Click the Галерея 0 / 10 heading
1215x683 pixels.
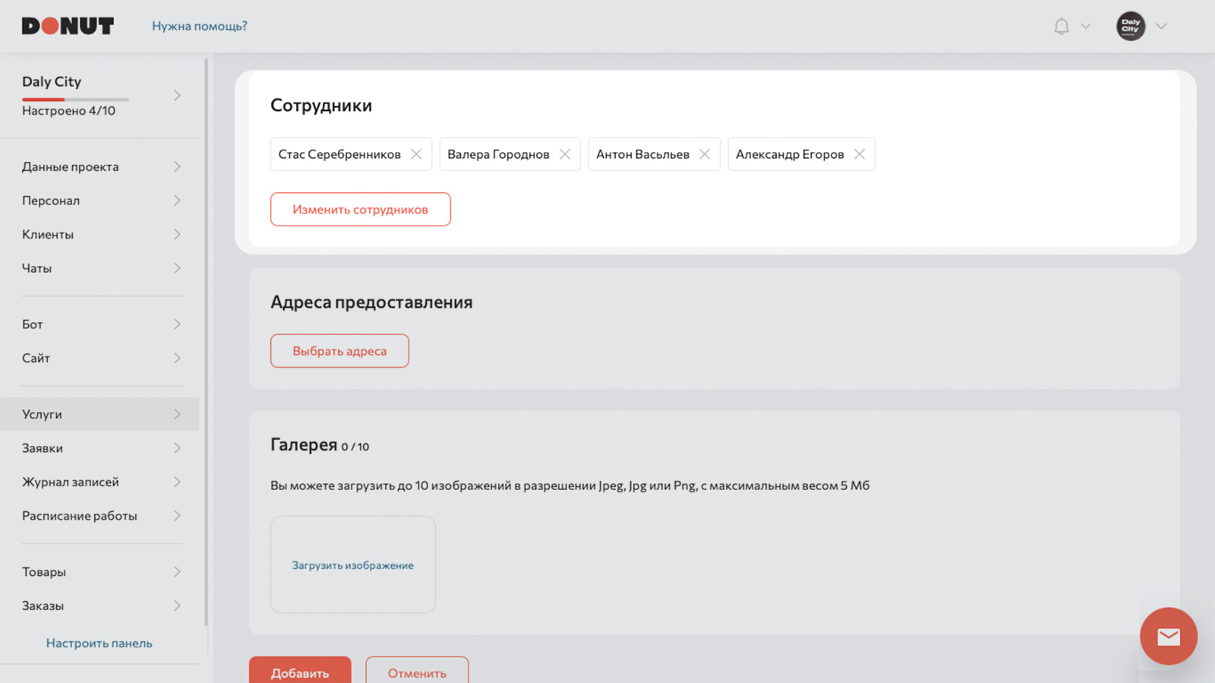coord(320,445)
